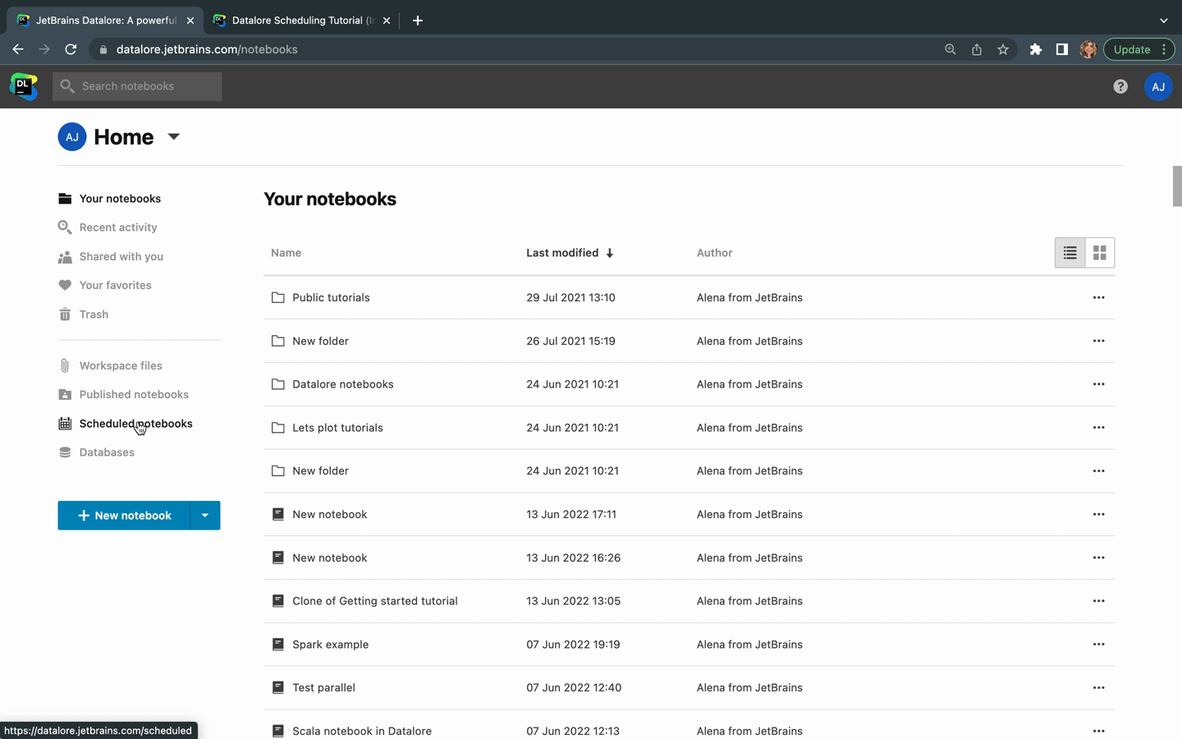Screen dimensions: 1182x739
Task: Switch to Datalore Scheduling Tutorial tab
Action: tap(300, 21)
